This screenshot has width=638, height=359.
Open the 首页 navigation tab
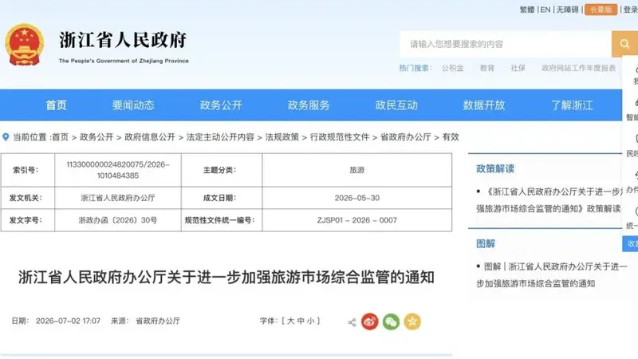coord(56,105)
